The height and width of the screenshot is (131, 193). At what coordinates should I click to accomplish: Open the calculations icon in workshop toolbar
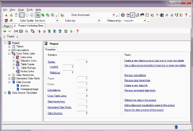coord(16,31)
